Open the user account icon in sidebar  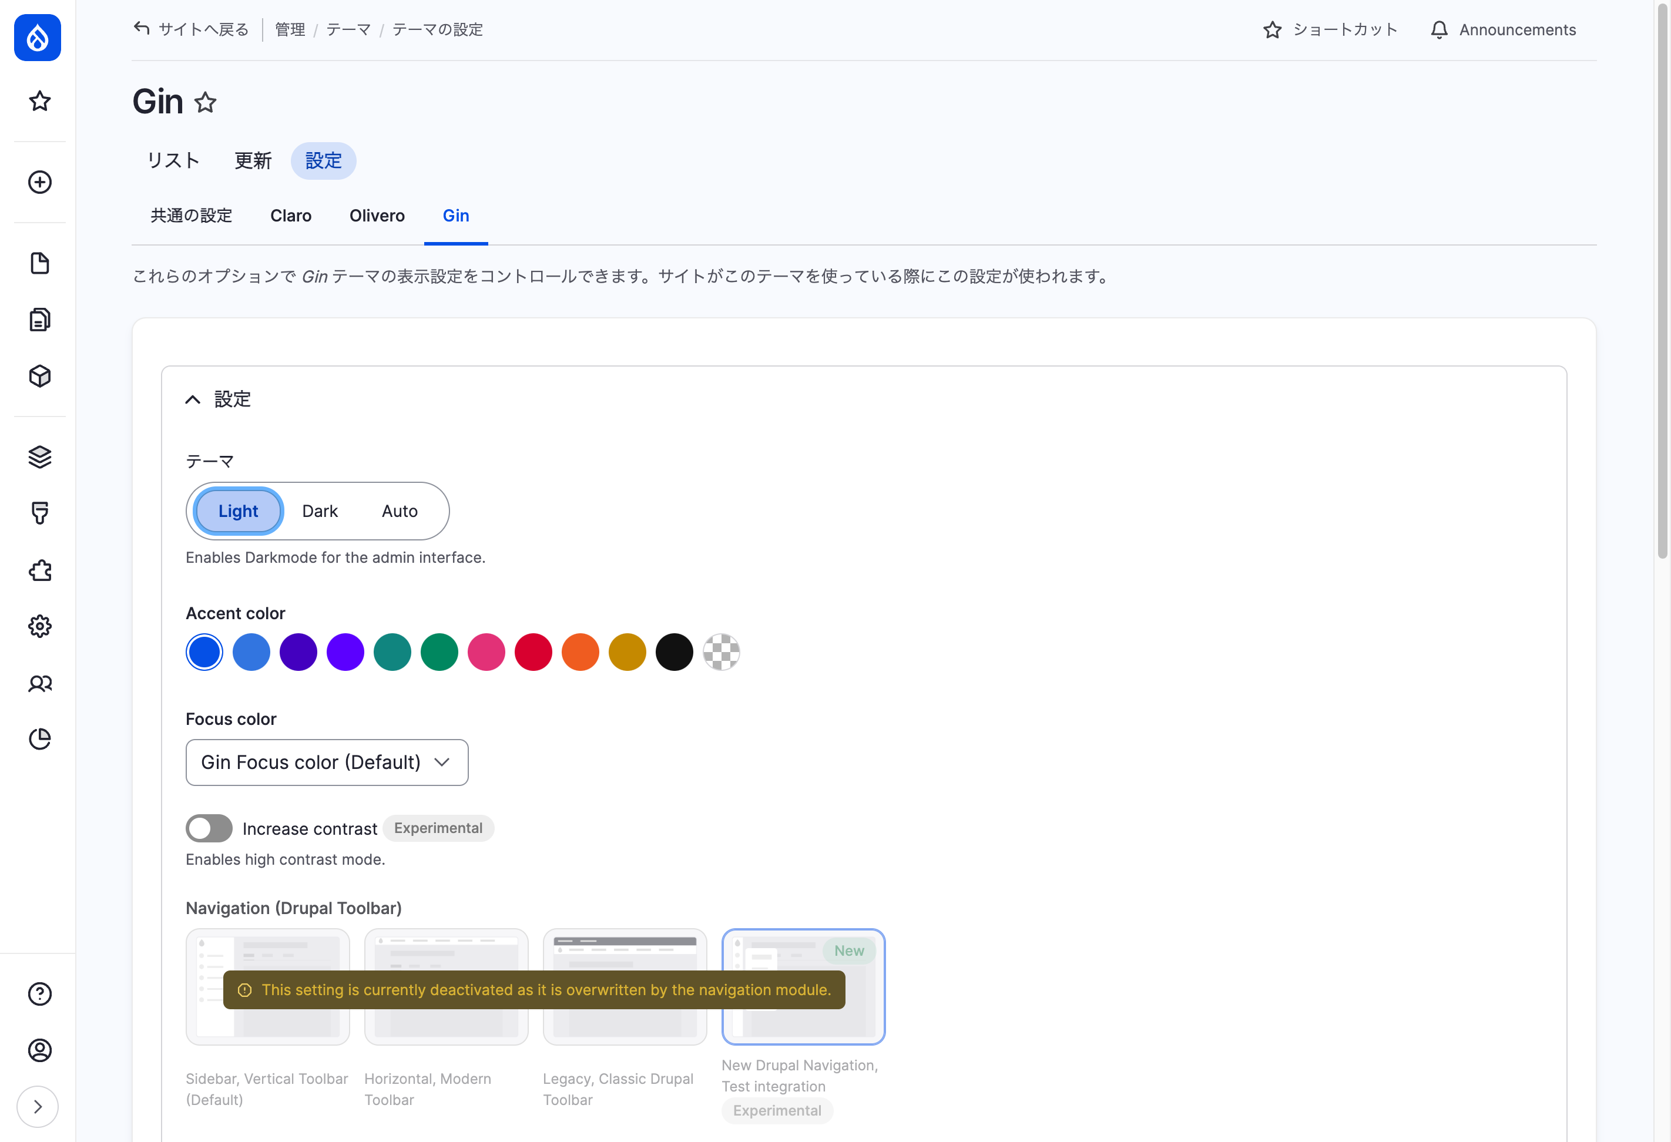pos(39,1051)
